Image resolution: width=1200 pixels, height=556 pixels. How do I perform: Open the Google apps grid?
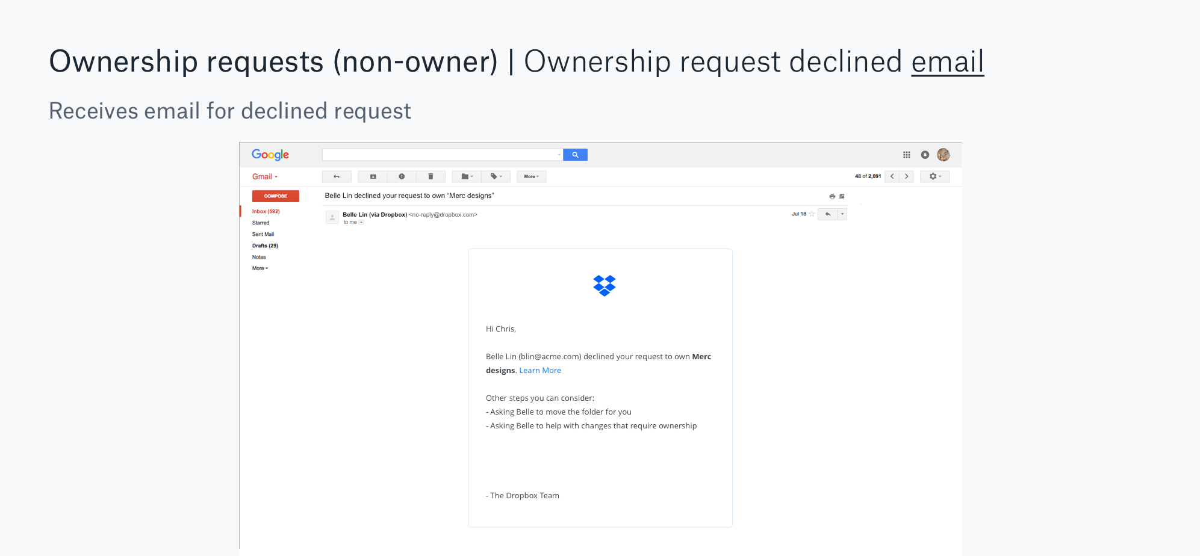pos(906,155)
